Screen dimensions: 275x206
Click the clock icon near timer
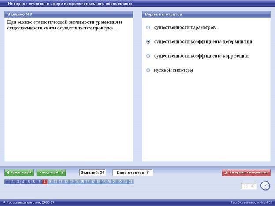pos(265,185)
